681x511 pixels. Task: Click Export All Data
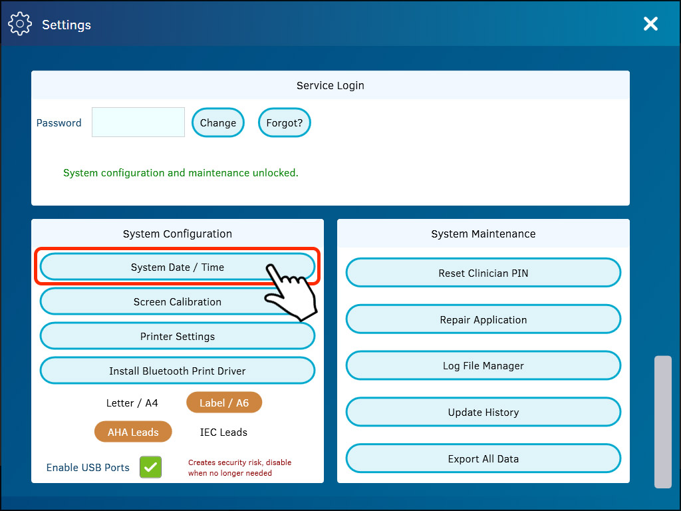pyautogui.click(x=483, y=459)
